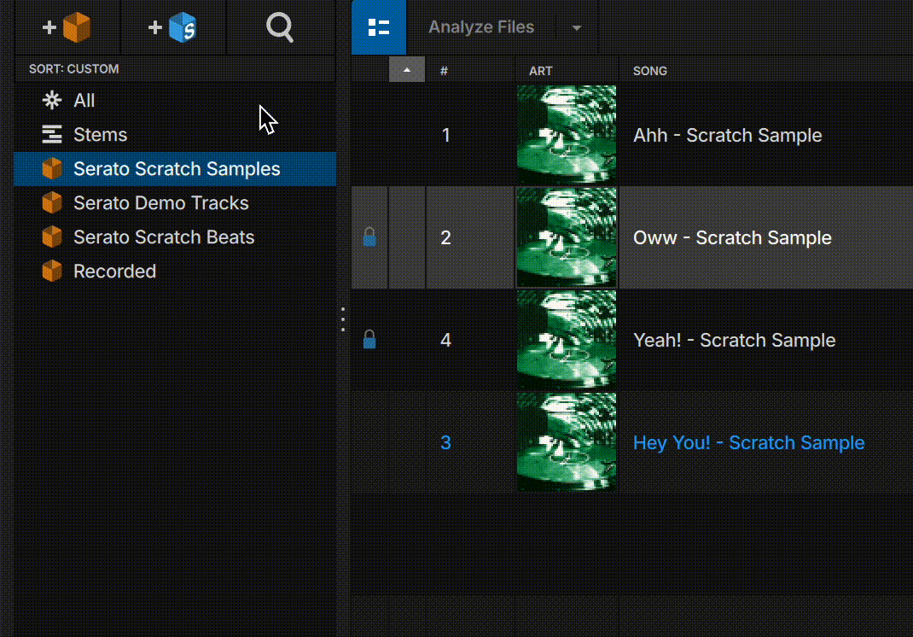Viewport: 913px width, 637px height.
Task: Select album art for Hey You! track
Action: coord(567,441)
